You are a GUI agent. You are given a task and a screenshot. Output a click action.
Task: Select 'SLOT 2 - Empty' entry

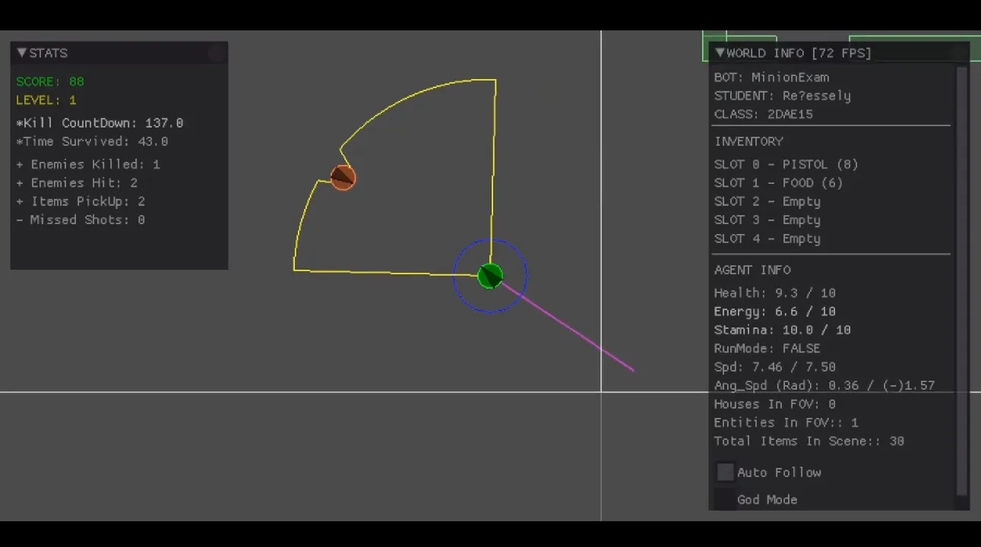coord(767,201)
